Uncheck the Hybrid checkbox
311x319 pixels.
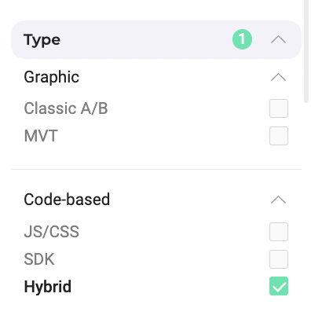click(279, 286)
